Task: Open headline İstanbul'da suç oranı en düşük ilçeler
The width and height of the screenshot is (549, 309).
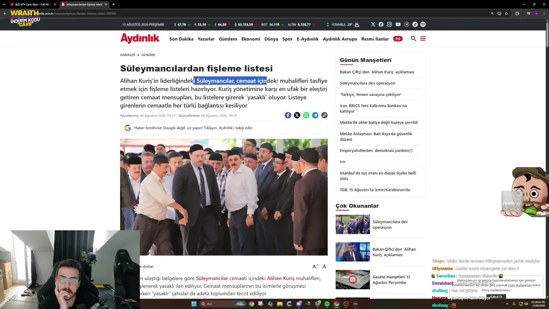Action: 378,176
